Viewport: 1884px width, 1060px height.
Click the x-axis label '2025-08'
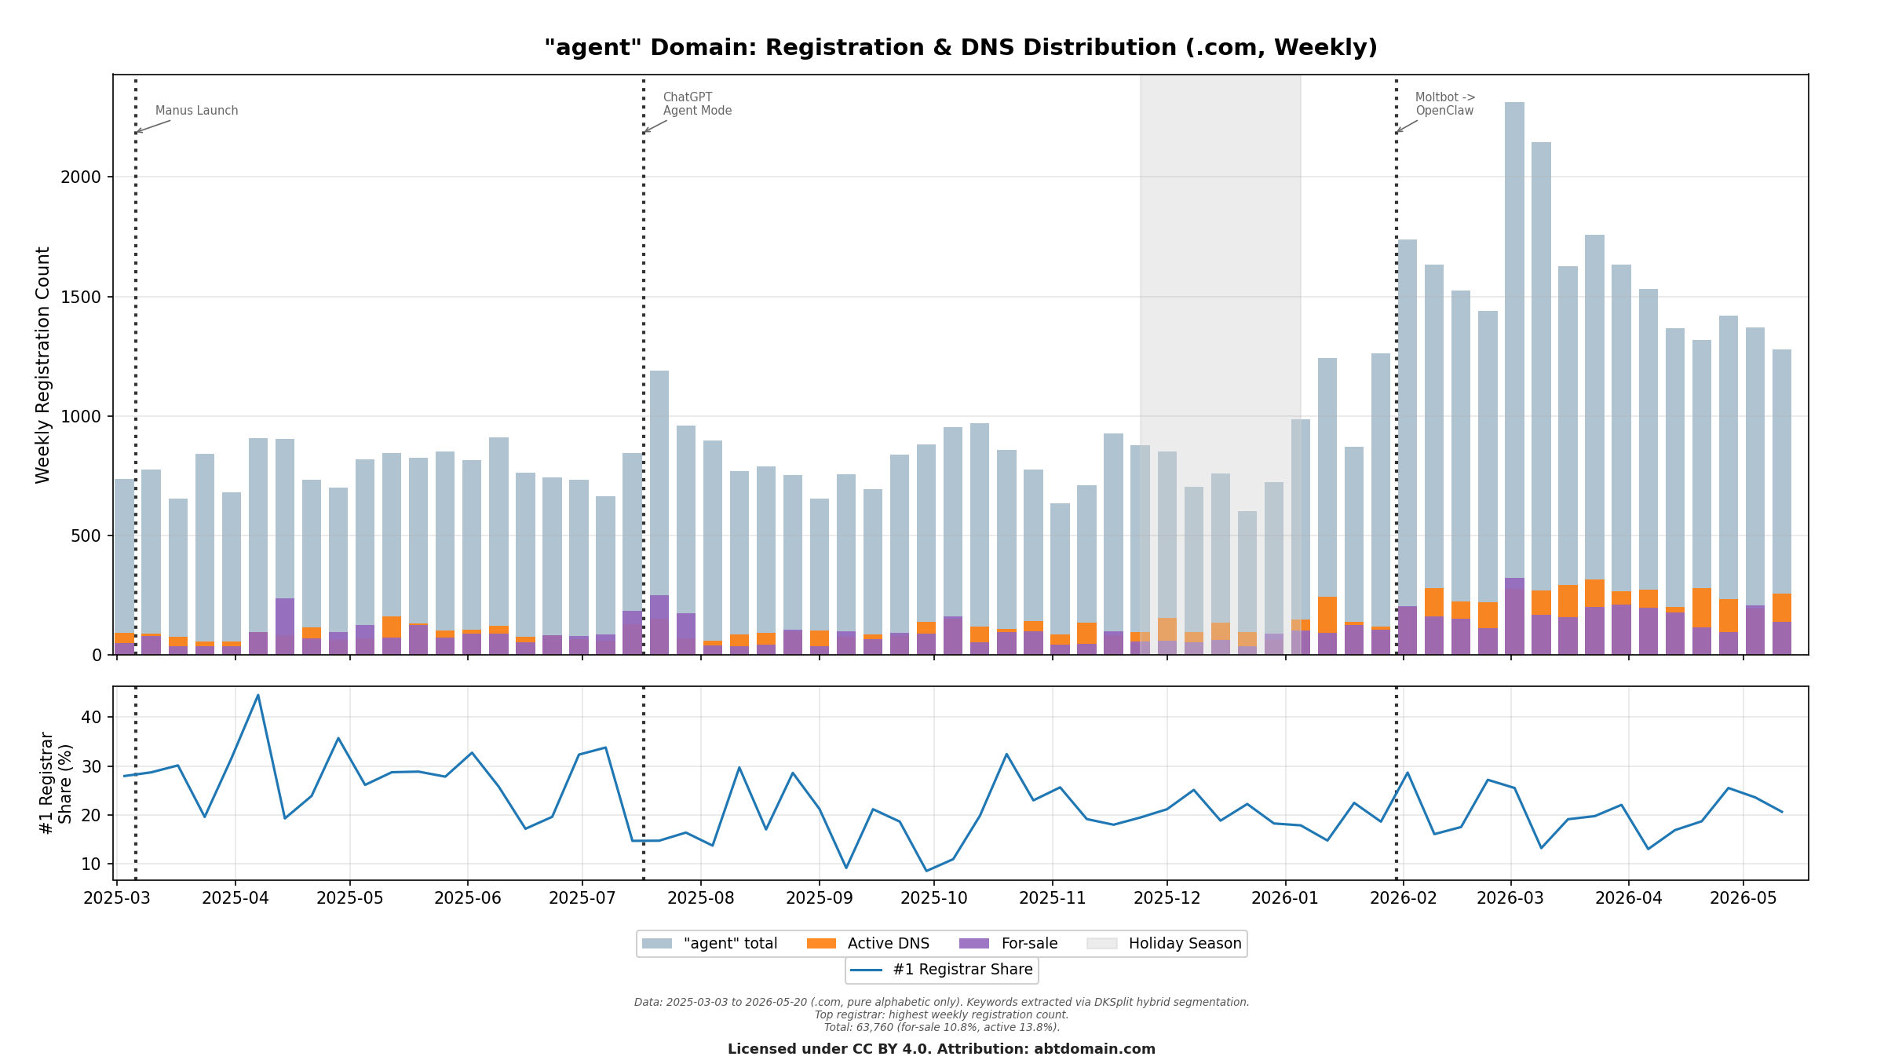(x=701, y=898)
